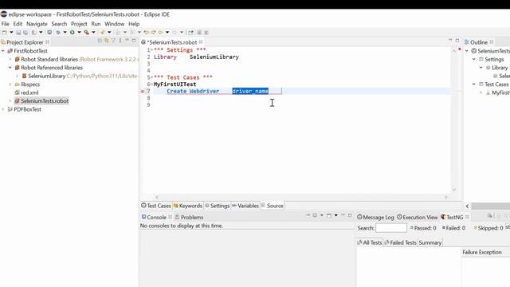Collapse All in Project Explorer
This screenshot has width=510, height=287.
pos(100,41)
